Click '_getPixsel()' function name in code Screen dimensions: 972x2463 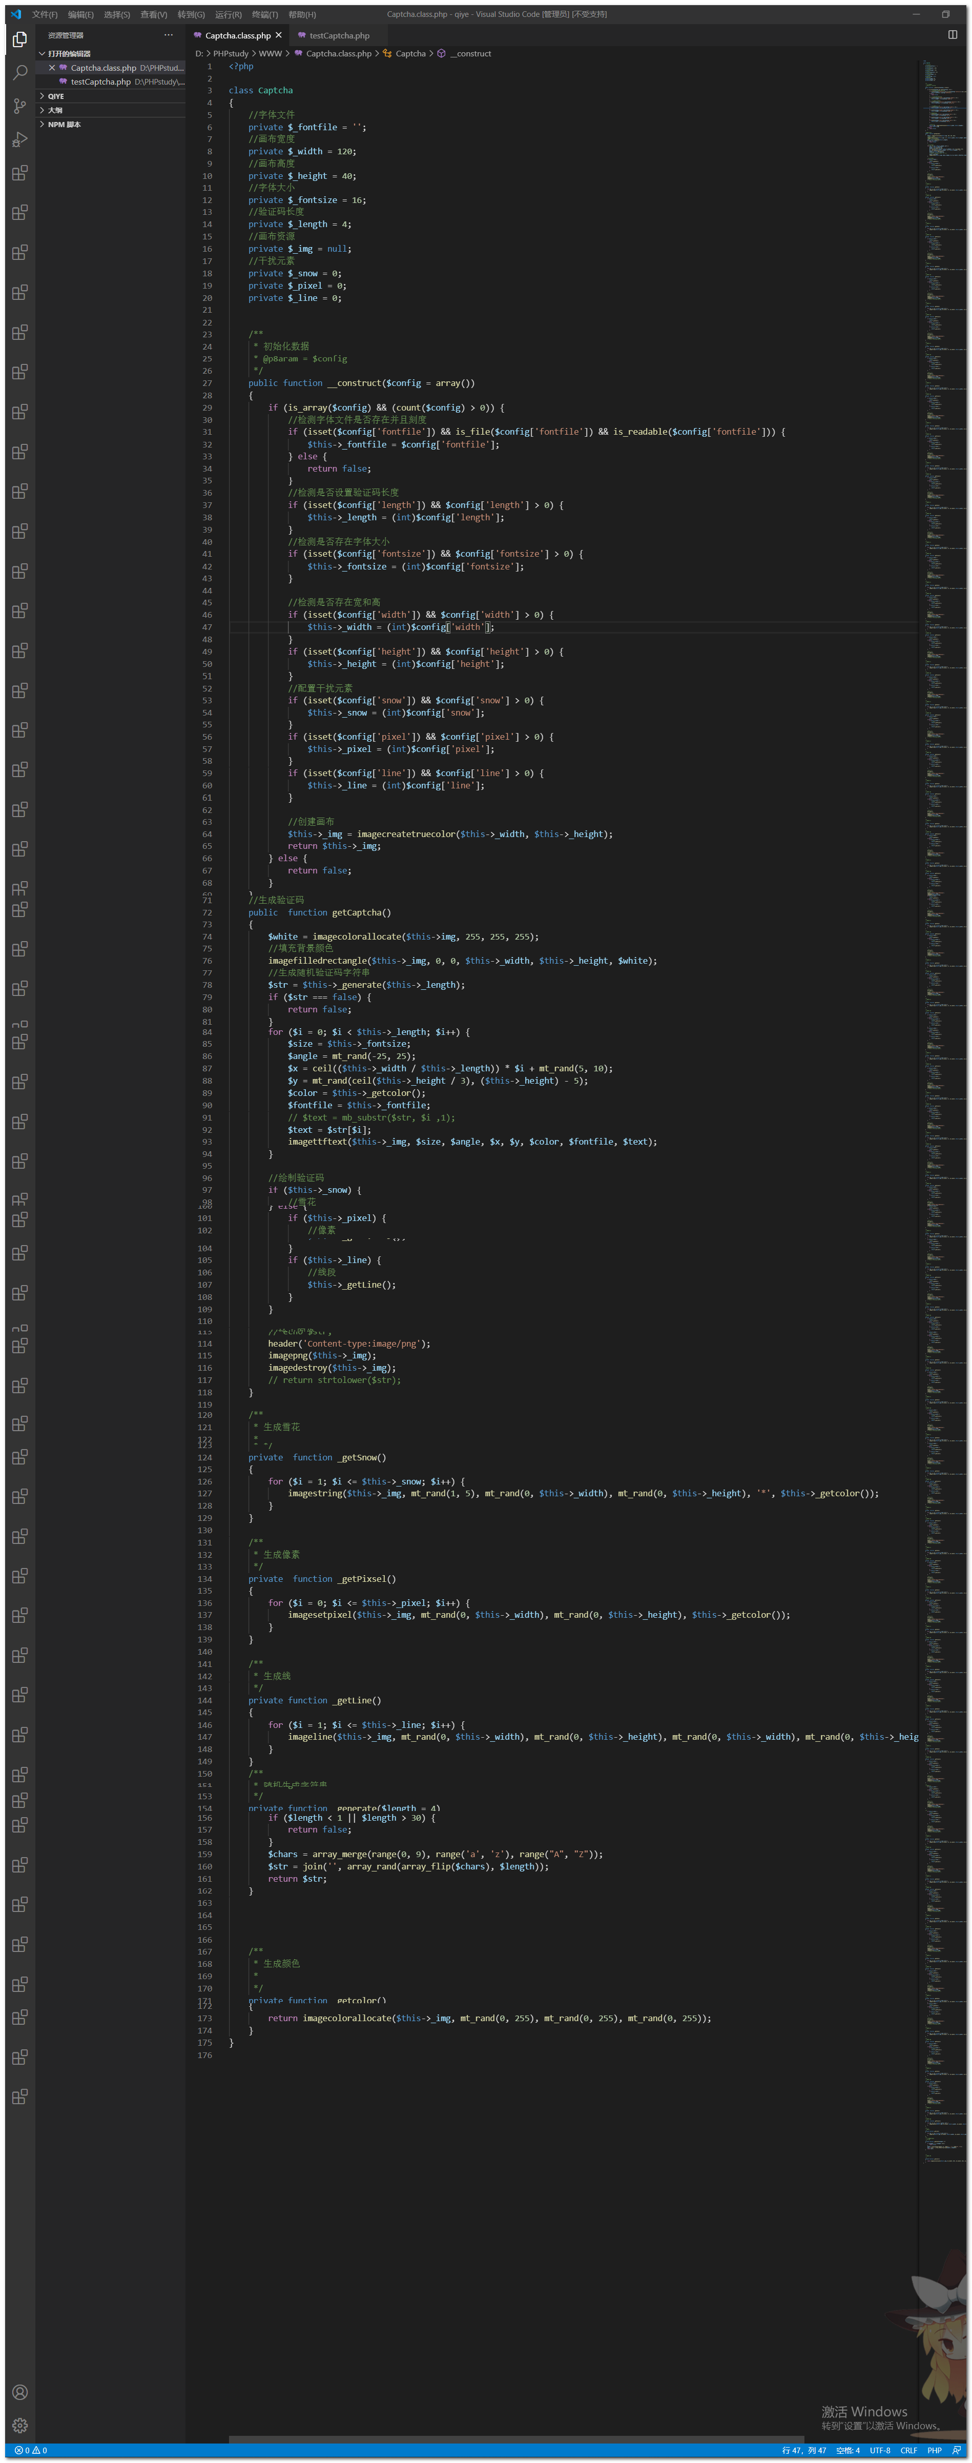366,1579
